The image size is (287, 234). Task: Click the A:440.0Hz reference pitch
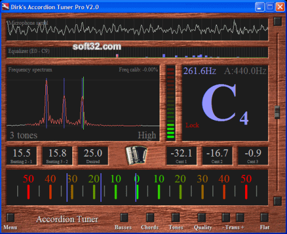(x=245, y=71)
